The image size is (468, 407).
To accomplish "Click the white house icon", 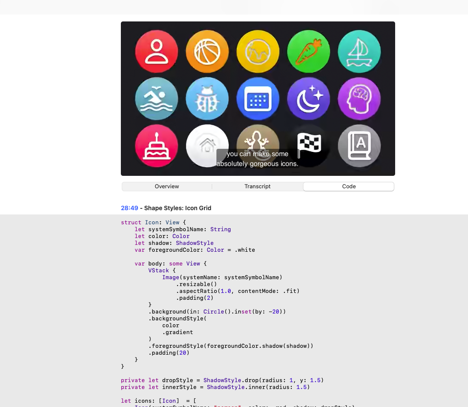I will coord(207,146).
